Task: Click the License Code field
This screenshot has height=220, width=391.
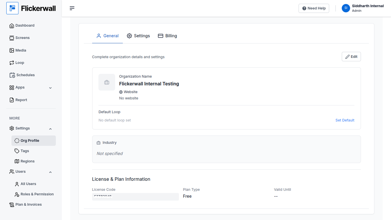Action: 135,197
